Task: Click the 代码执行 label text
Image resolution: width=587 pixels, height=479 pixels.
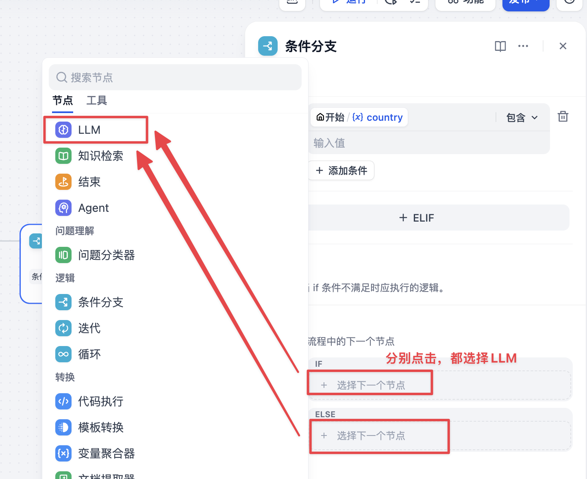Action: pyautogui.click(x=101, y=401)
